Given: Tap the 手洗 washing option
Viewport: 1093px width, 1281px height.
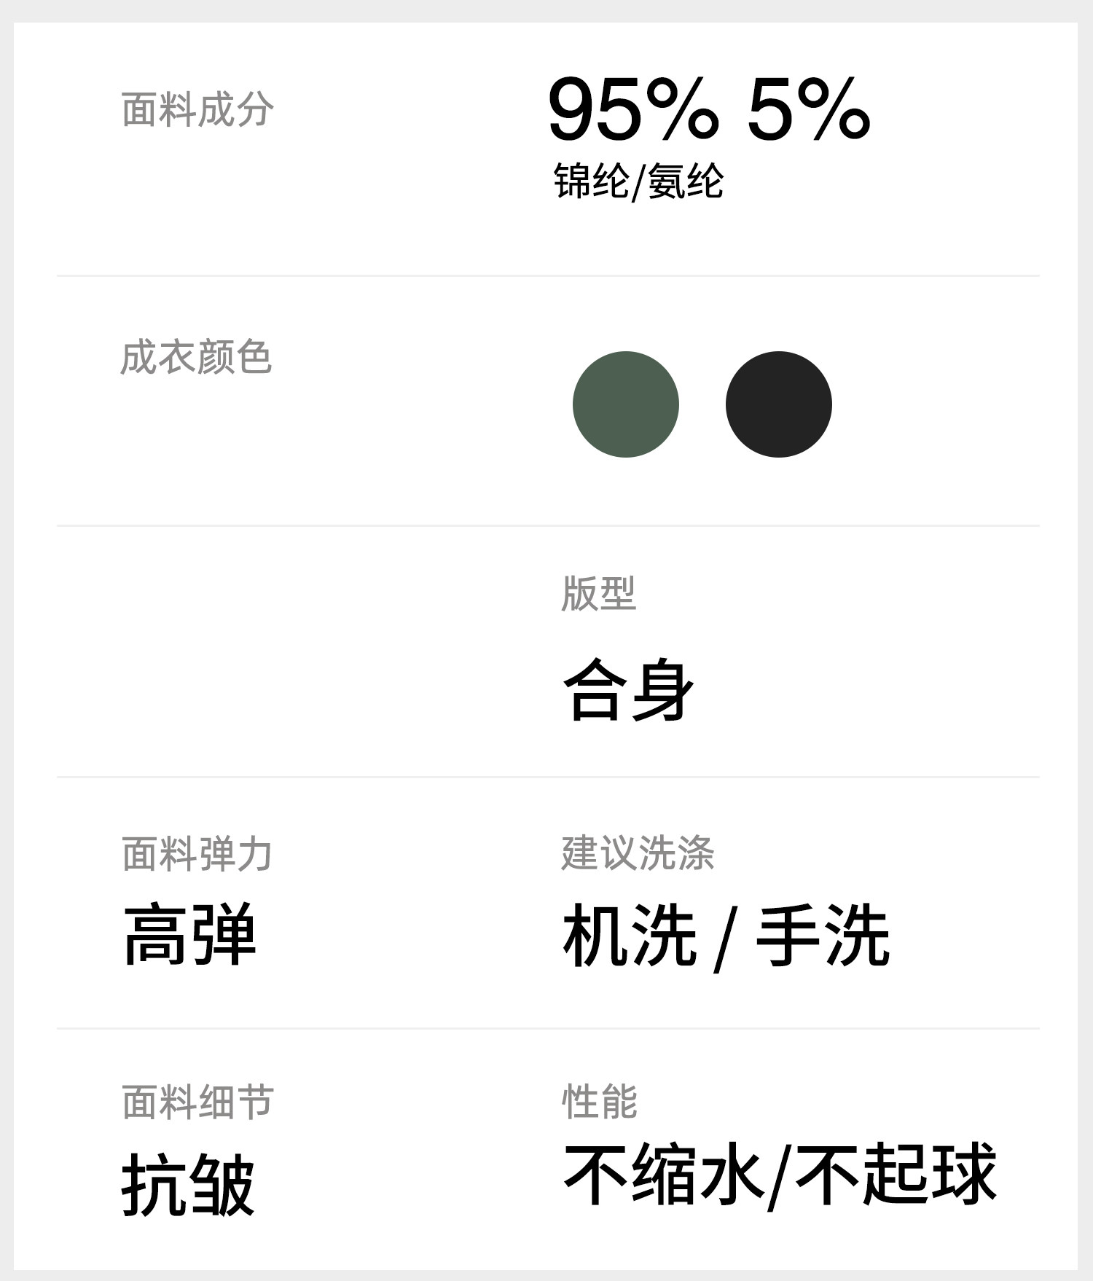Looking at the screenshot, I should coord(823,935).
